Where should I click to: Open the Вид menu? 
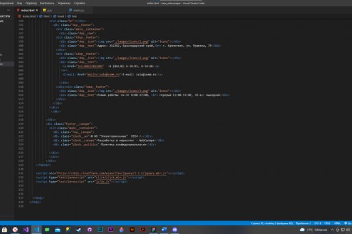19,3
